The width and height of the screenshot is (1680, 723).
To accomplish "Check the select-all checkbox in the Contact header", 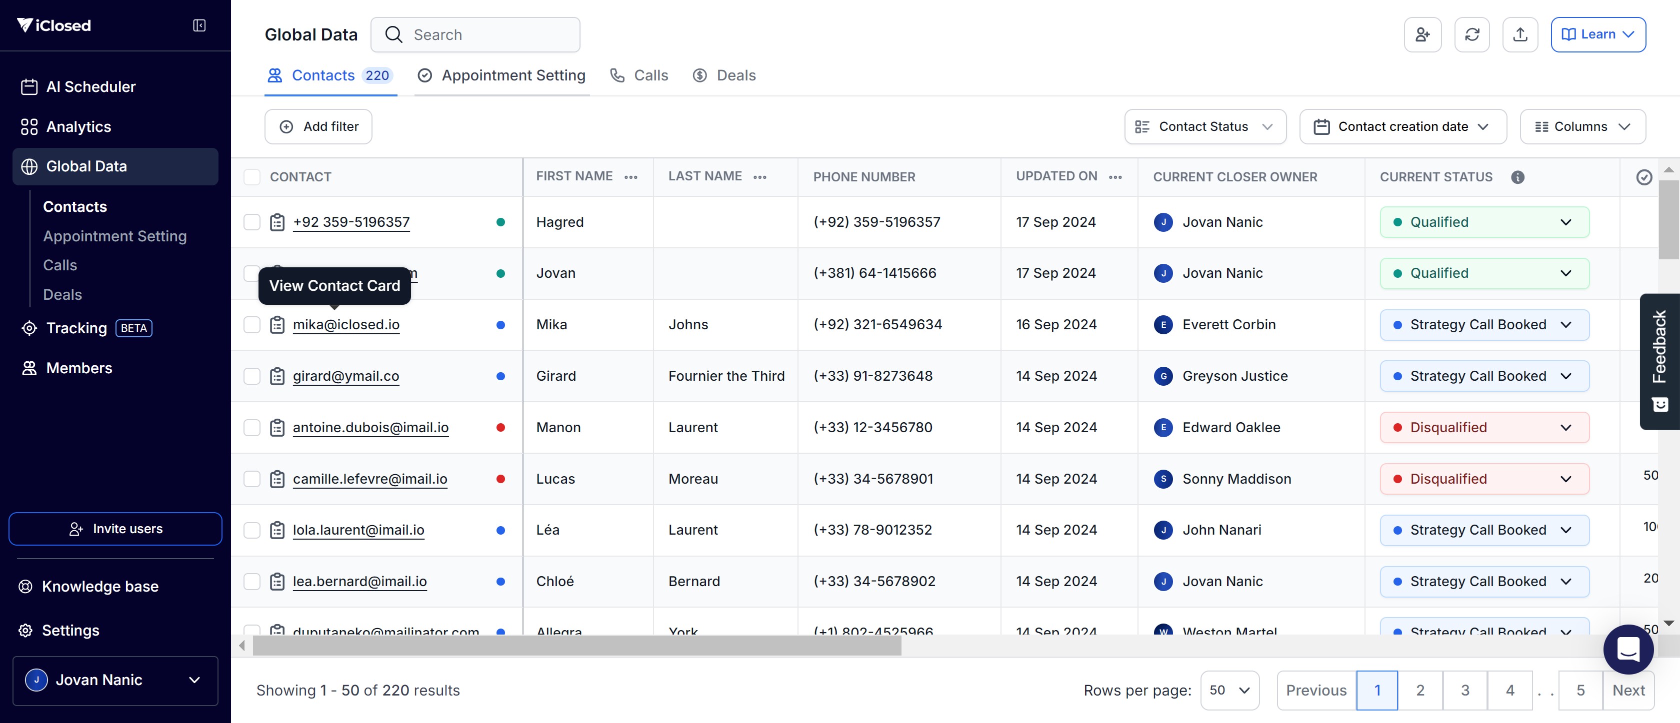I will tap(251, 177).
